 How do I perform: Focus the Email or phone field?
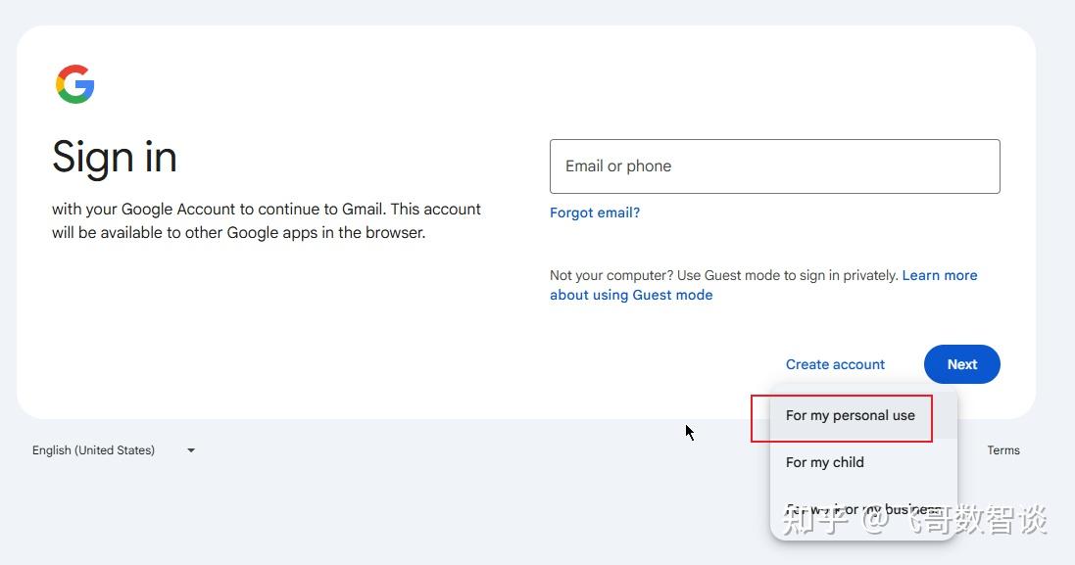click(774, 166)
